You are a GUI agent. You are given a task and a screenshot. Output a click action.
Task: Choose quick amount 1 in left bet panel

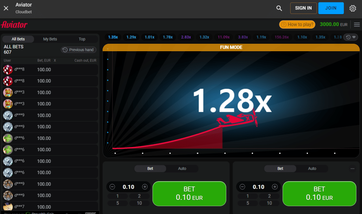[117, 196]
